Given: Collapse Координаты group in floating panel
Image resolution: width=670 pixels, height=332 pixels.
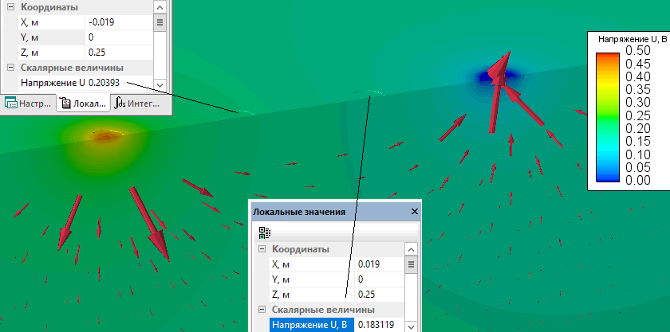Looking at the screenshot, I should (260, 249).
